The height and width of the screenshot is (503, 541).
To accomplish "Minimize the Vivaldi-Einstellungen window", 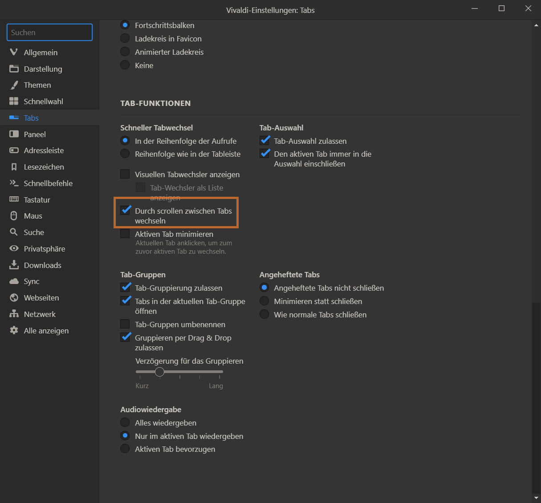I will tap(475, 8).
